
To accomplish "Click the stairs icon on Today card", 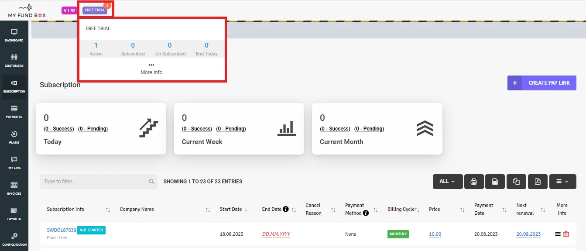I will click(149, 128).
